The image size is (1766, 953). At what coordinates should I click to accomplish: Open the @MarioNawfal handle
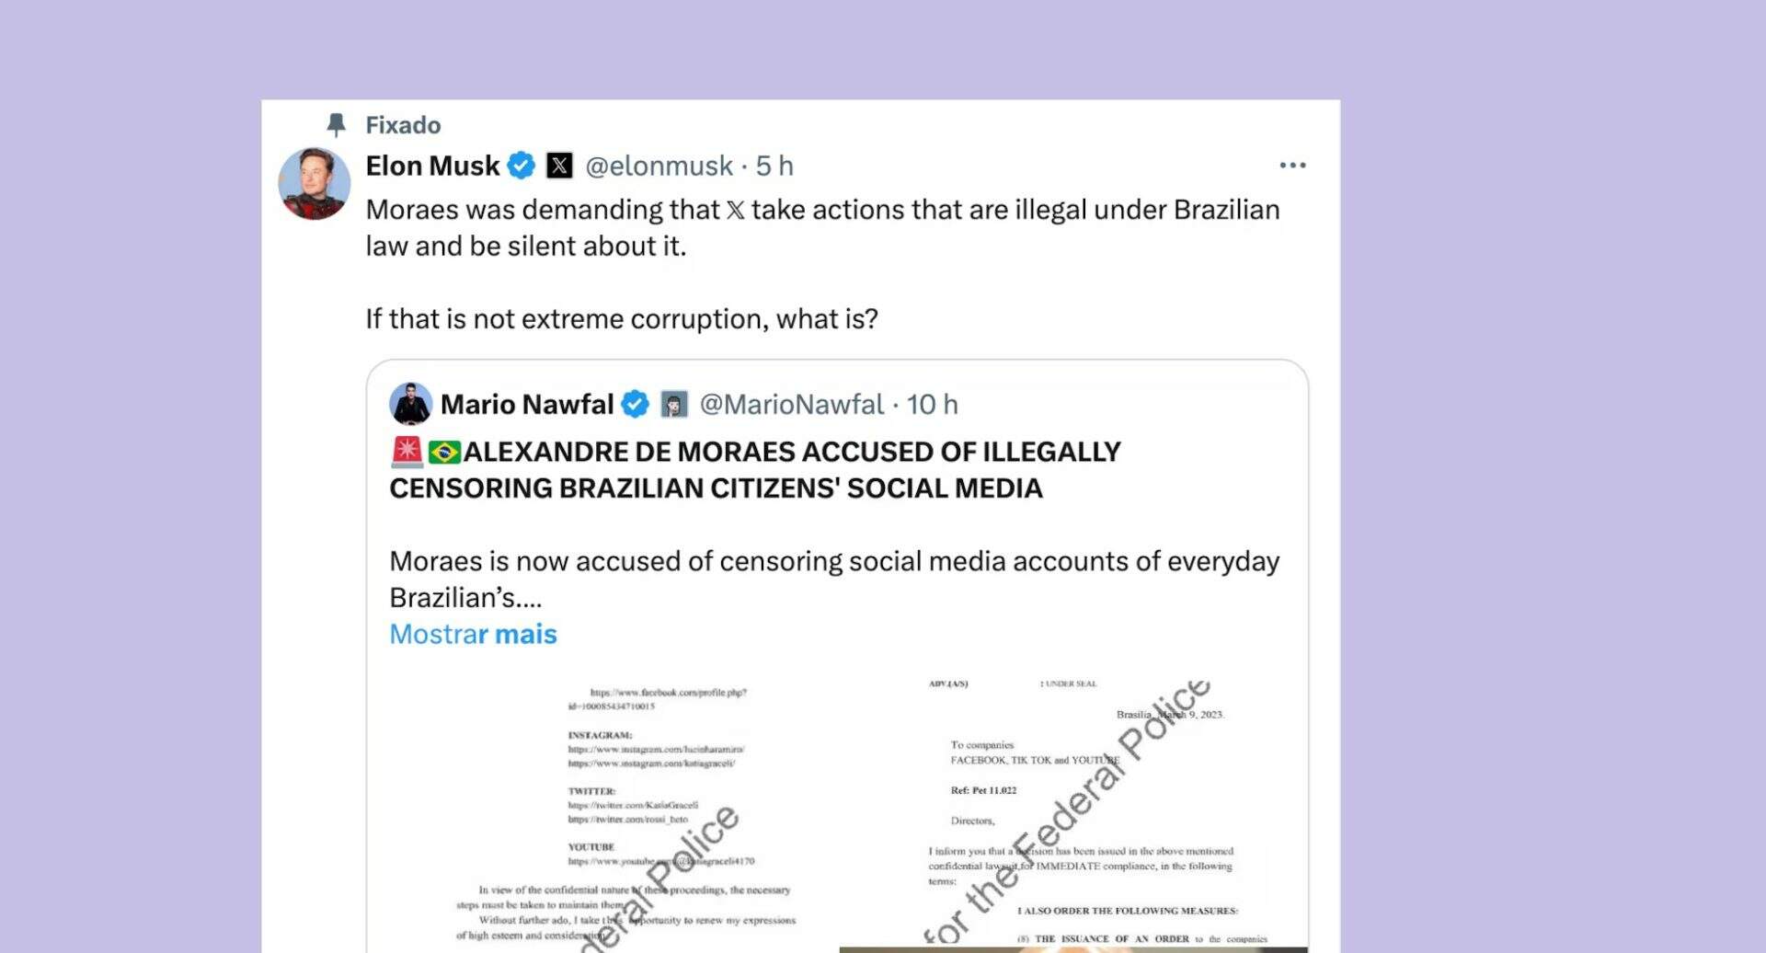point(791,405)
